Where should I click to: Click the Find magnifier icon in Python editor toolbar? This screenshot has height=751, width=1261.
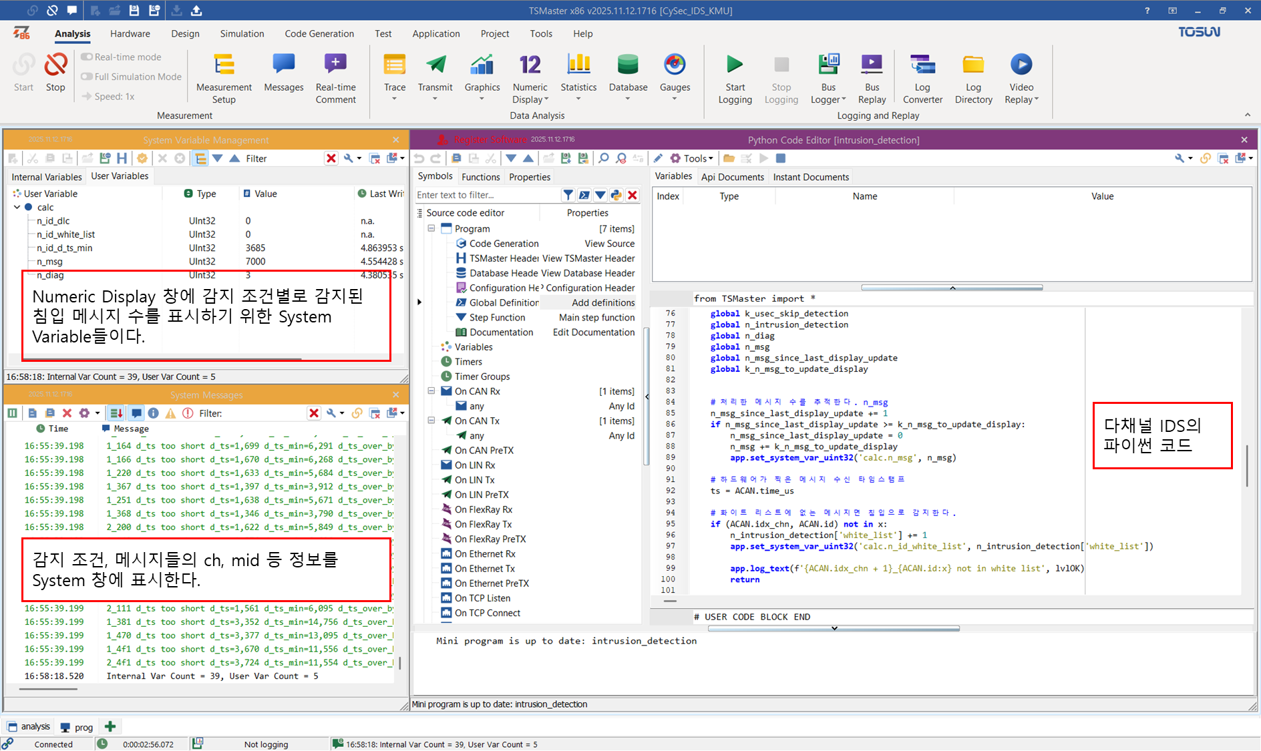point(604,158)
